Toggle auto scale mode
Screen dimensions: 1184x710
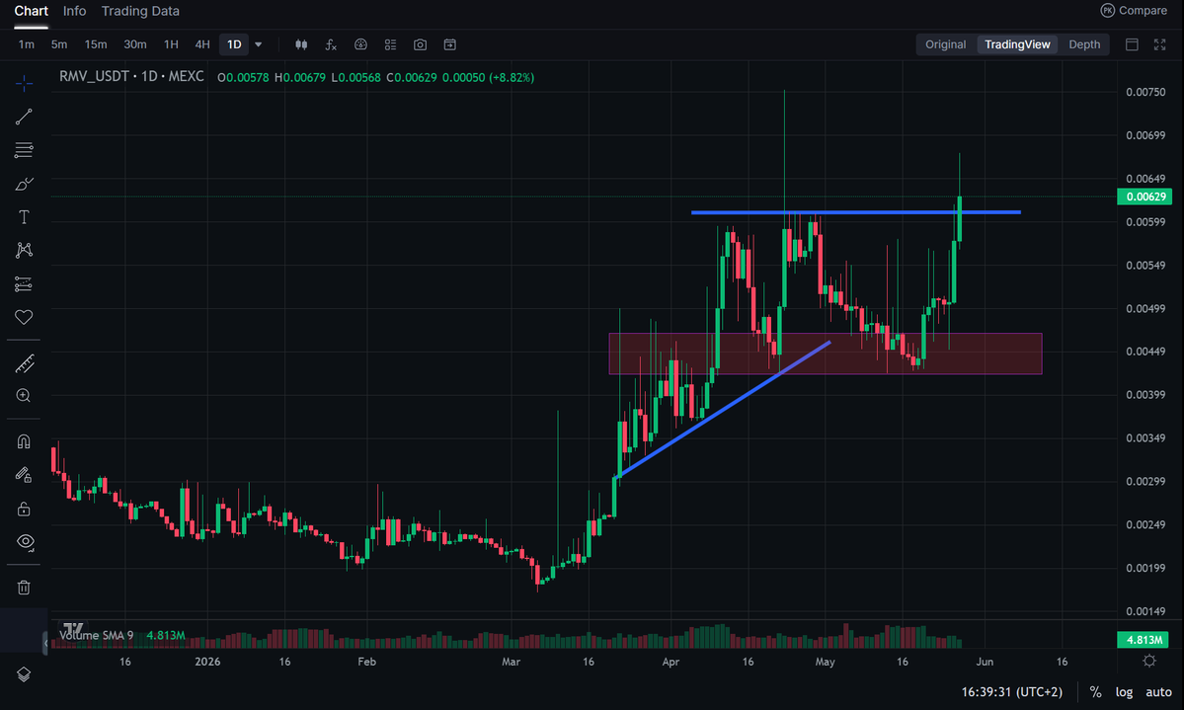[x=1159, y=692]
